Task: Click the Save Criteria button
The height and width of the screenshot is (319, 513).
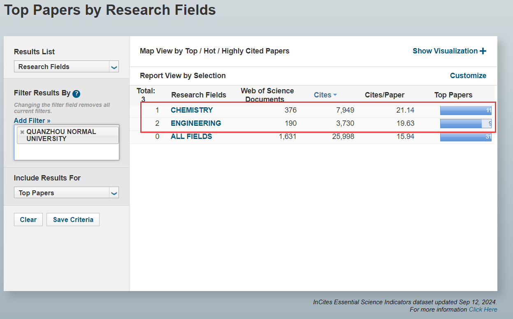Action: (73, 220)
